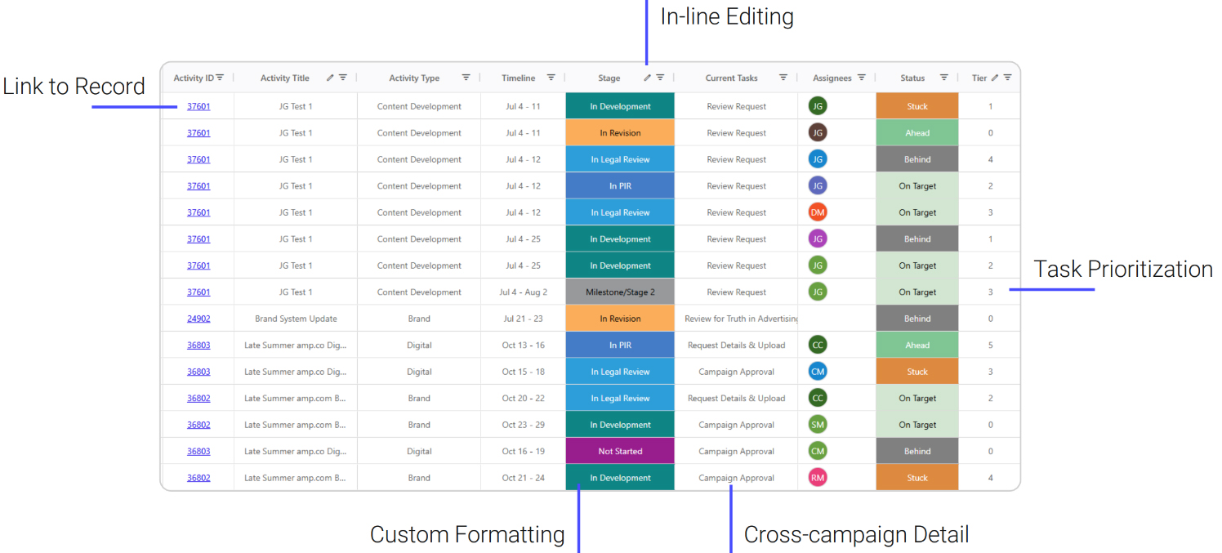Click the Activity ID column filter icon
The height and width of the screenshot is (553, 1222).
tap(220, 78)
